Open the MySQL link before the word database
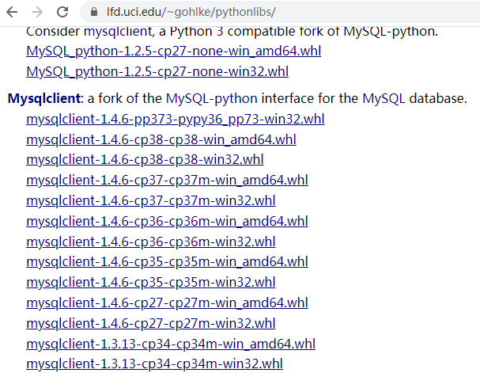Viewport: 480px width, 373px height. pyautogui.click(x=384, y=98)
